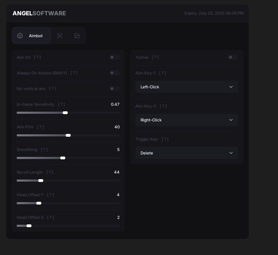The height and width of the screenshot is (255, 278).
Task: Open the Aim-Key-2 Right-Click dropdown
Action: 187,120
